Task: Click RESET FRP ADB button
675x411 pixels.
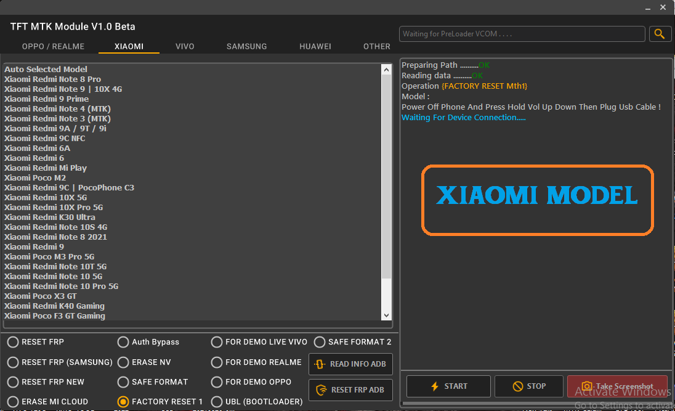Action: 350,390
